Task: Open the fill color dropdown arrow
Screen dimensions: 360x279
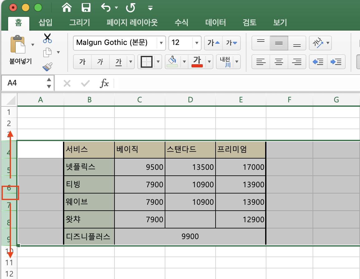Action: point(184,62)
